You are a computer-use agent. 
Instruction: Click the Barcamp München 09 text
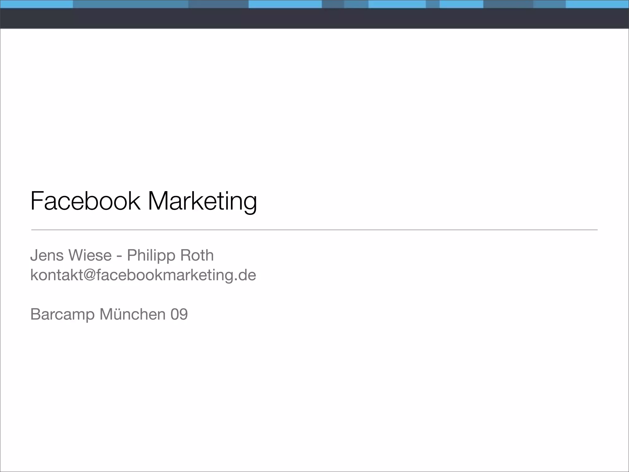pyautogui.click(x=109, y=314)
